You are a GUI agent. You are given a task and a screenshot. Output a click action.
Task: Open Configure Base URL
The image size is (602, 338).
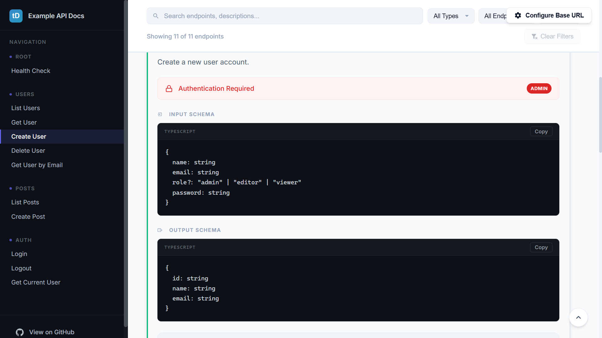point(549,15)
